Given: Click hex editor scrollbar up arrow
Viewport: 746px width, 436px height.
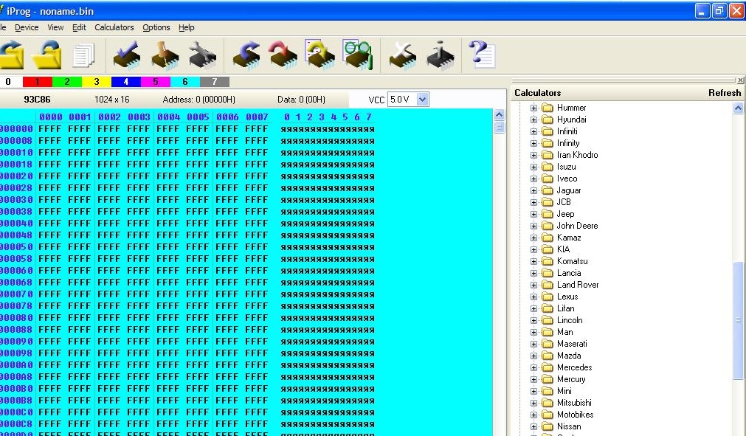Looking at the screenshot, I should [499, 114].
